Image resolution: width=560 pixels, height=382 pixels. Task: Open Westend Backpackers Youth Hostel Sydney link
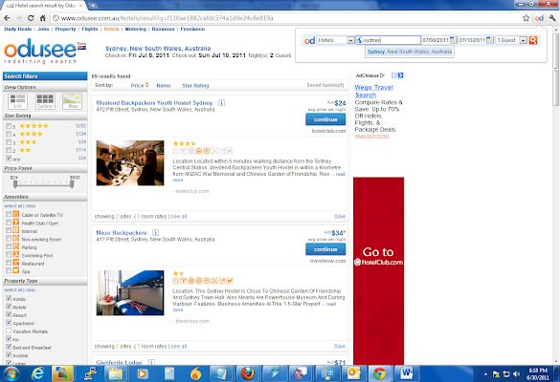[x=154, y=102]
